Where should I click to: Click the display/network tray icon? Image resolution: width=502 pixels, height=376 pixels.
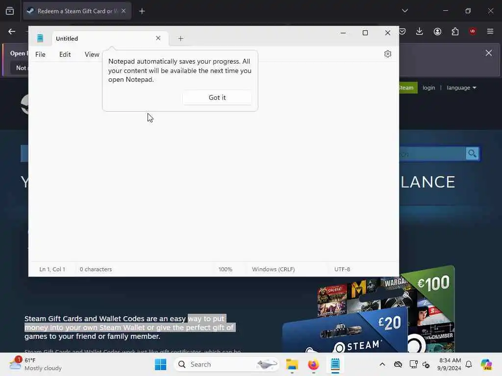coord(413,364)
